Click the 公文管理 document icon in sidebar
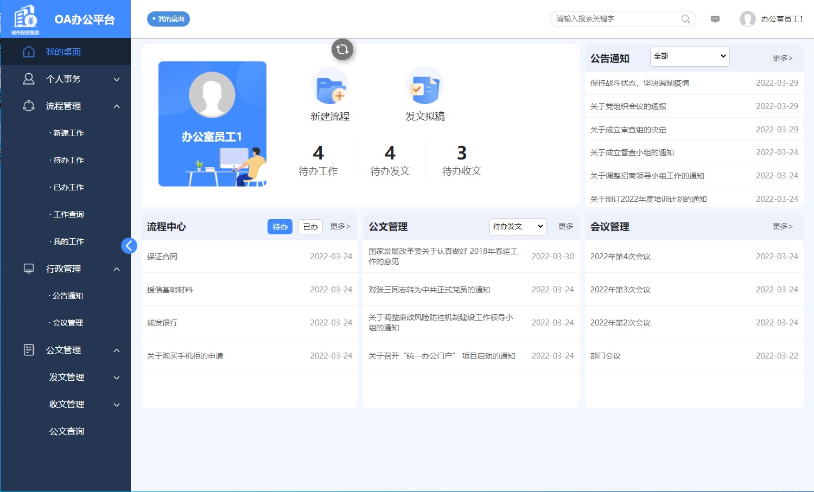The height and width of the screenshot is (492, 814). point(28,350)
